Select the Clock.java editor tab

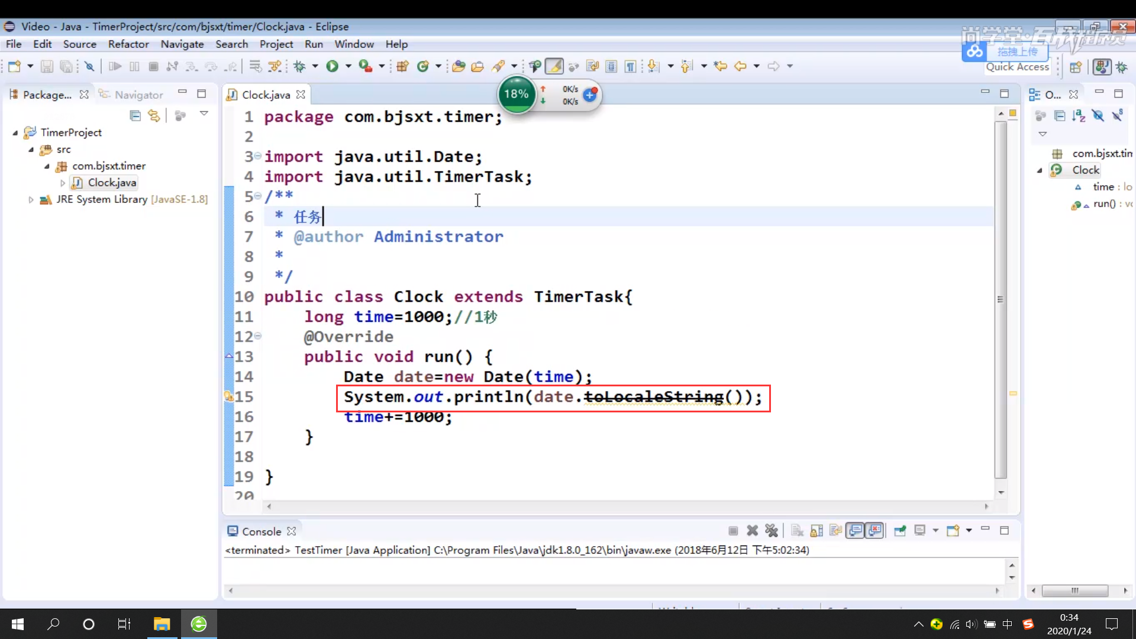coord(266,95)
